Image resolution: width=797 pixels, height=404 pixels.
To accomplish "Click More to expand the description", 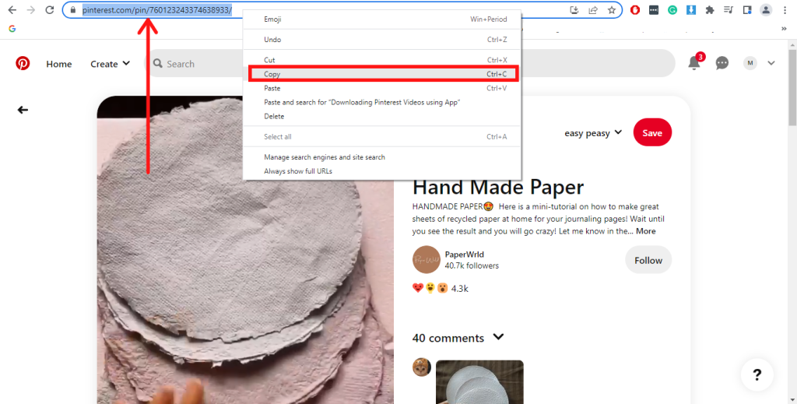I will point(645,231).
